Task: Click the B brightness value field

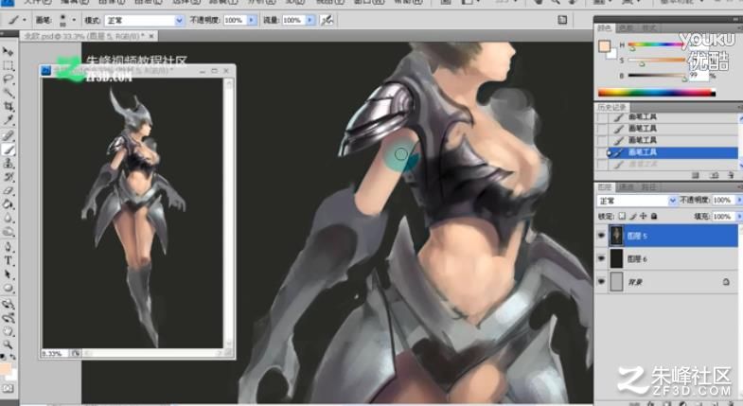Action: pyautogui.click(x=699, y=76)
